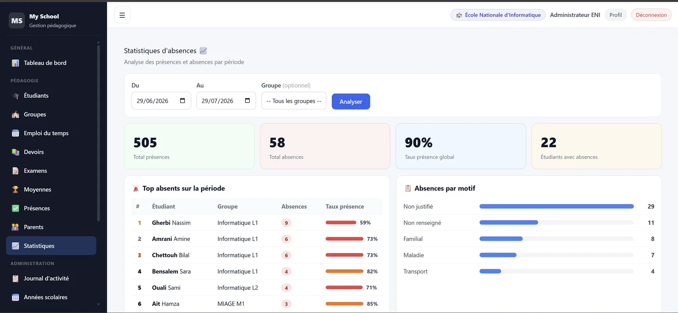
Task: Go to the Emploi du temps page
Action: coord(51,133)
